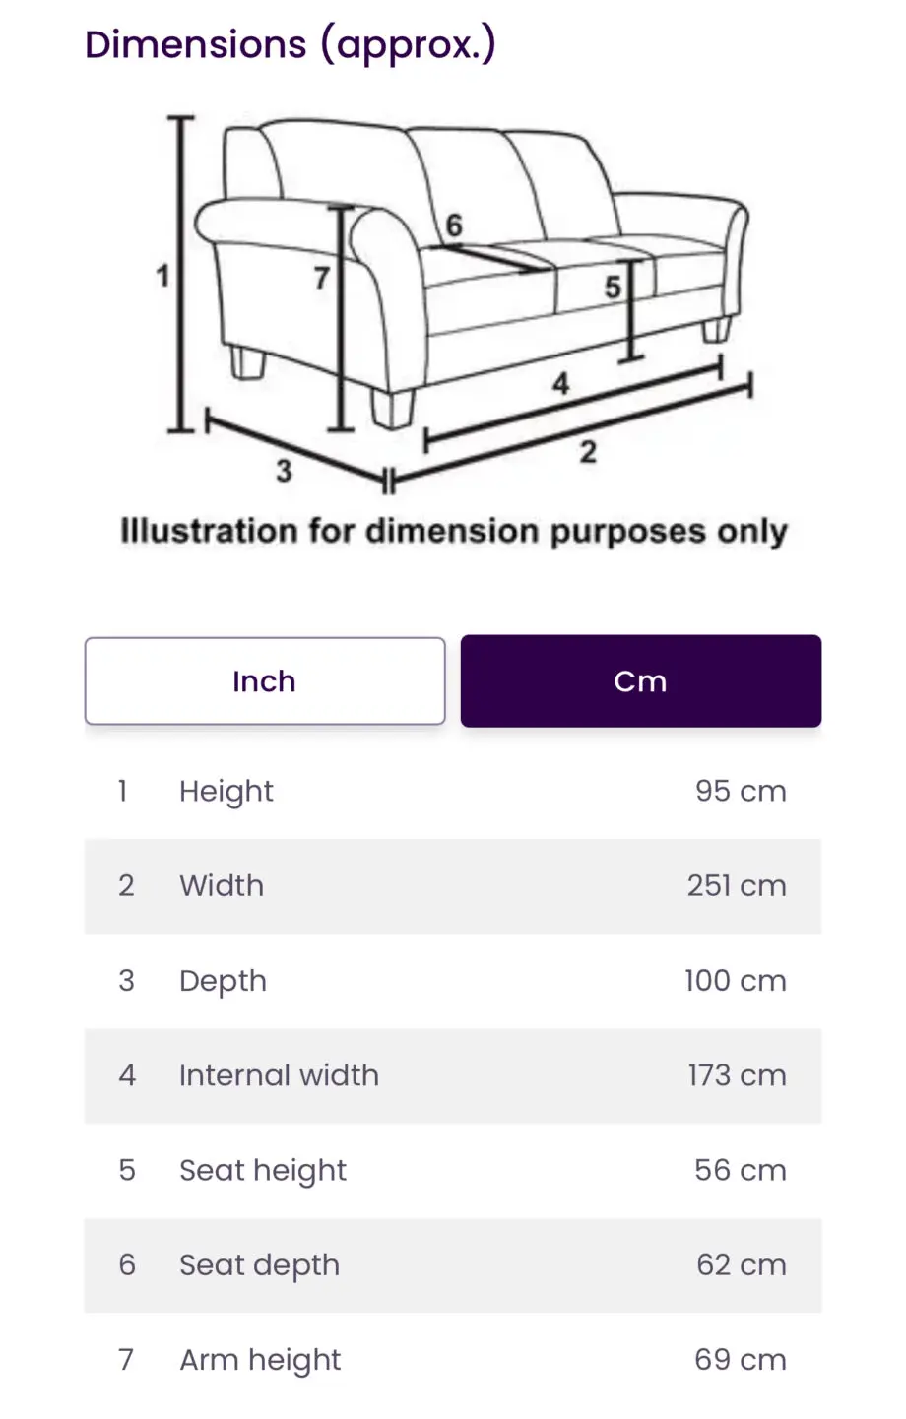
Task: Select the Cm unit button
Action: (641, 681)
